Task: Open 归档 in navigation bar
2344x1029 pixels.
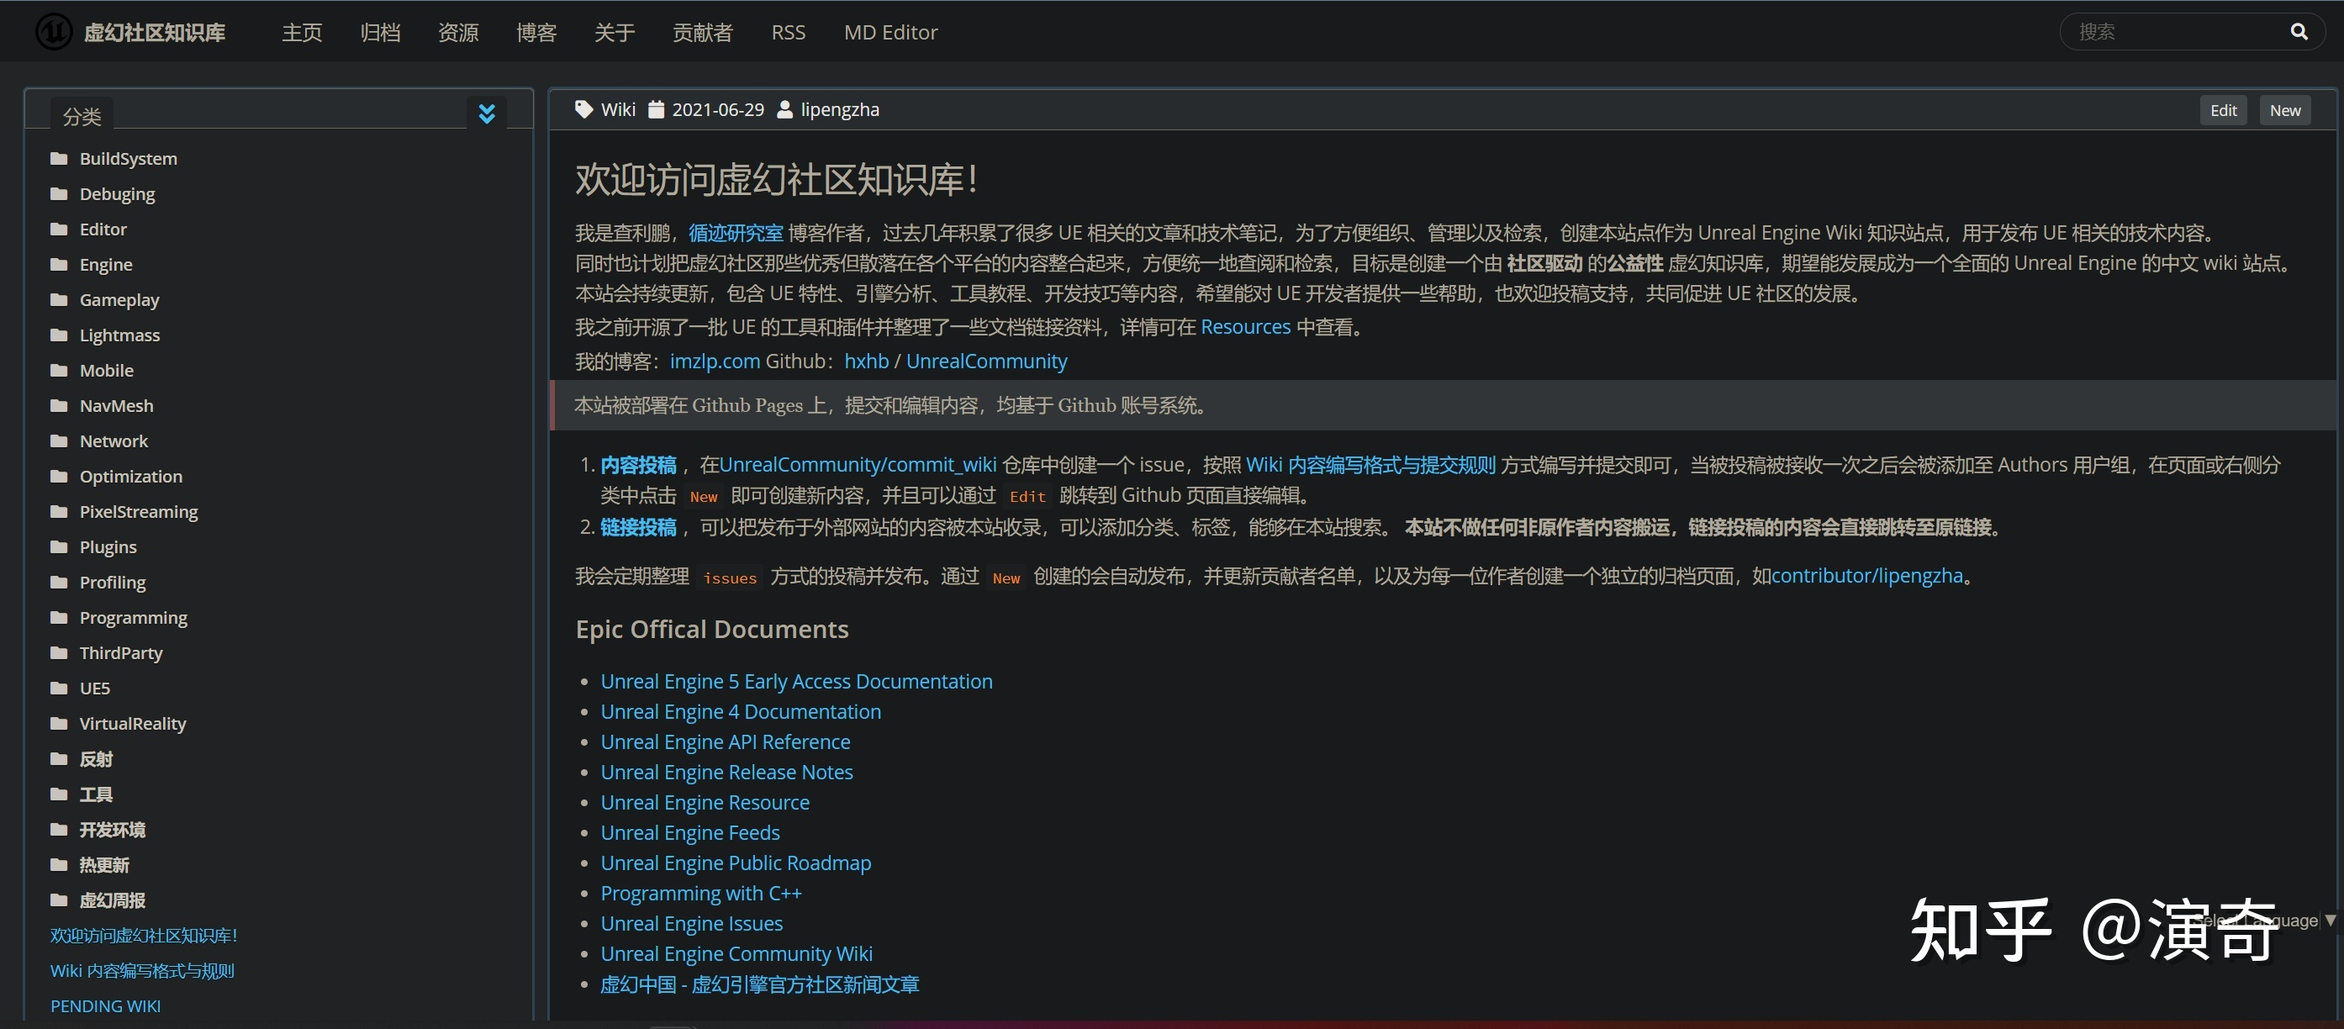Action: tap(380, 32)
